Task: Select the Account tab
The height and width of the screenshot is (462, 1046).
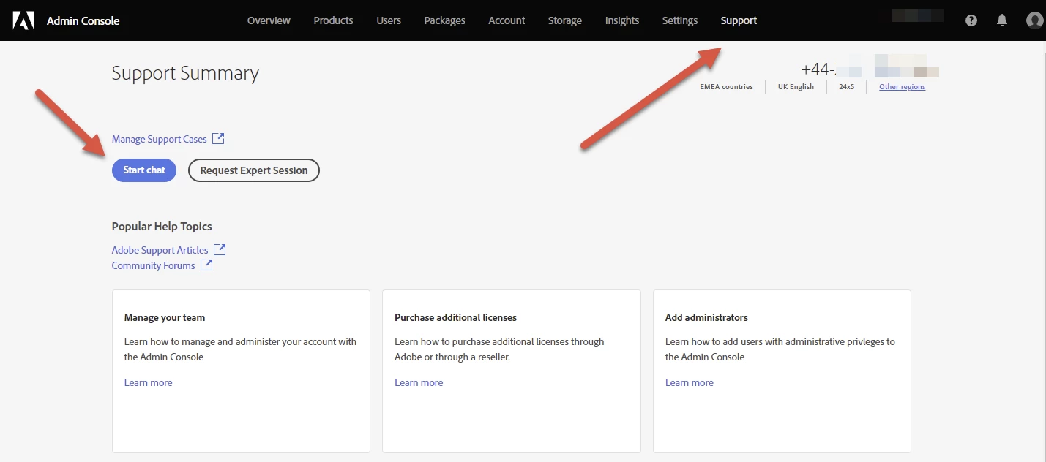Action: tap(507, 20)
